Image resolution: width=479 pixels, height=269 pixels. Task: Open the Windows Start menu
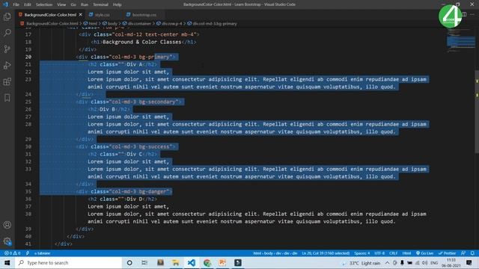click(7, 262)
